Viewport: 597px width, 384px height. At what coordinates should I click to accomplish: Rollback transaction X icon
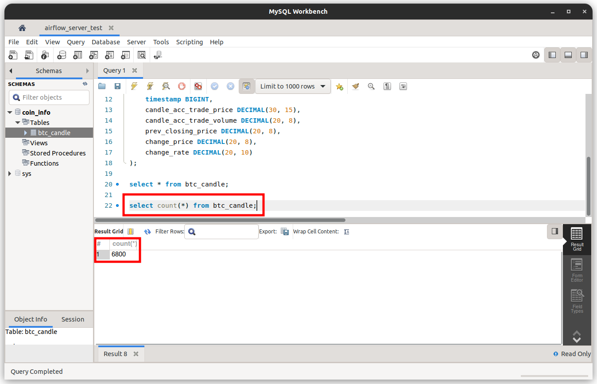click(x=230, y=86)
